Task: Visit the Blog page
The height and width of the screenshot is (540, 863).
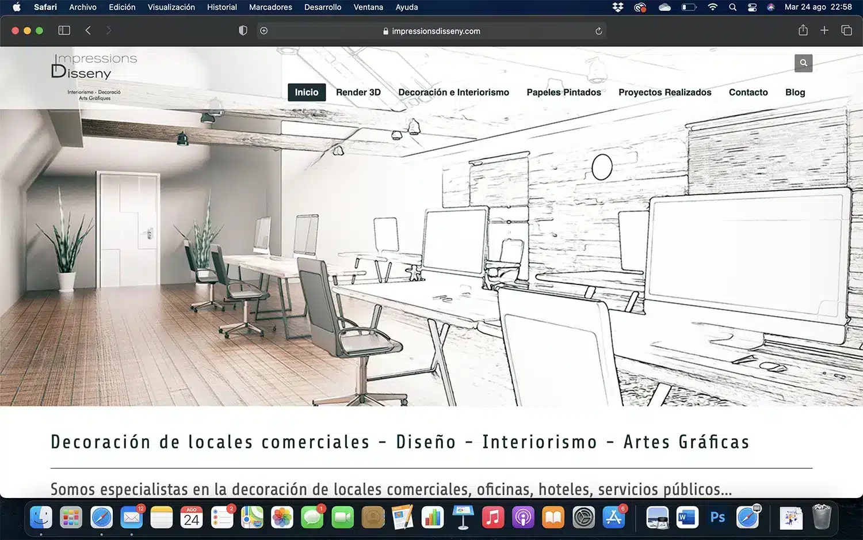Action: [x=795, y=92]
